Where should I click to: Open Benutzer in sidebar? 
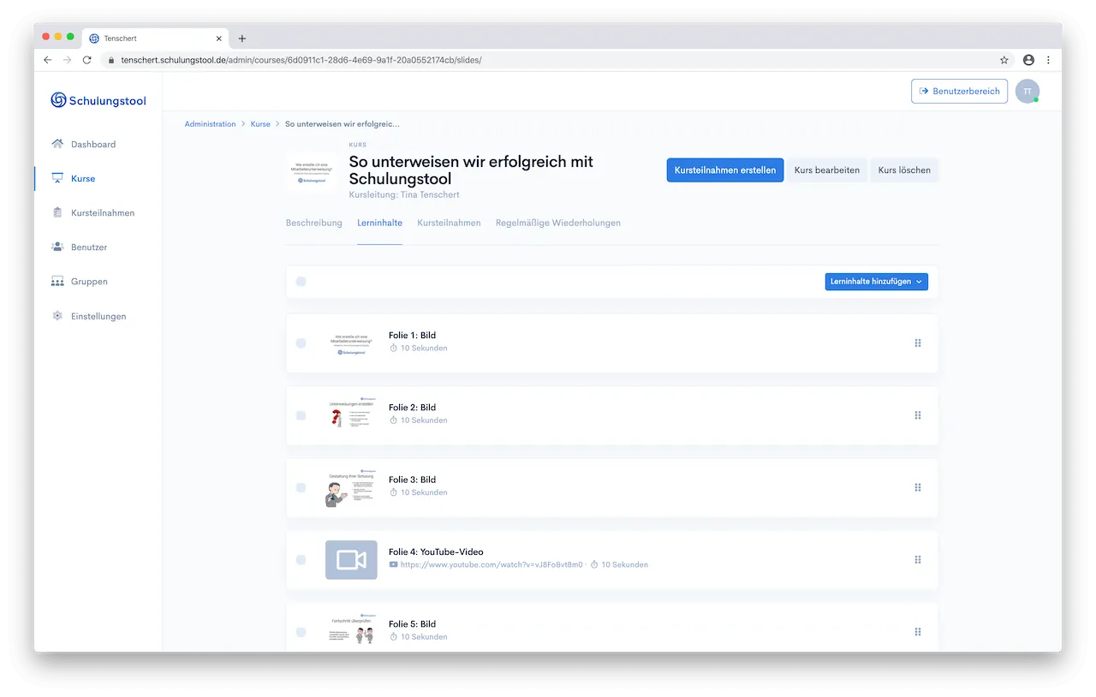pyautogui.click(x=89, y=247)
